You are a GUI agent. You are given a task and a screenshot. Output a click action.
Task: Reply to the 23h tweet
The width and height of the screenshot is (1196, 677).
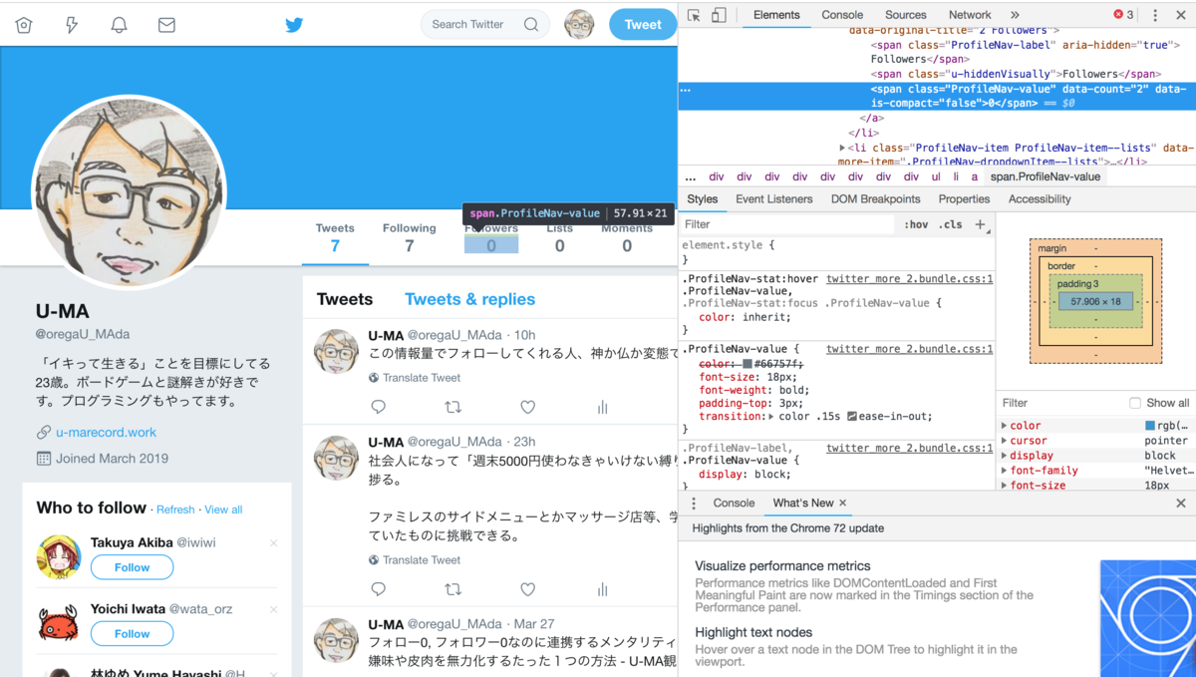click(378, 589)
